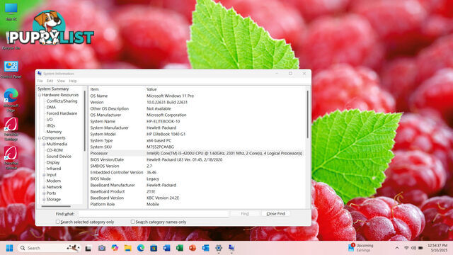The width and height of the screenshot is (453, 255).
Task: Click the Find what input field
Action: 154,214
